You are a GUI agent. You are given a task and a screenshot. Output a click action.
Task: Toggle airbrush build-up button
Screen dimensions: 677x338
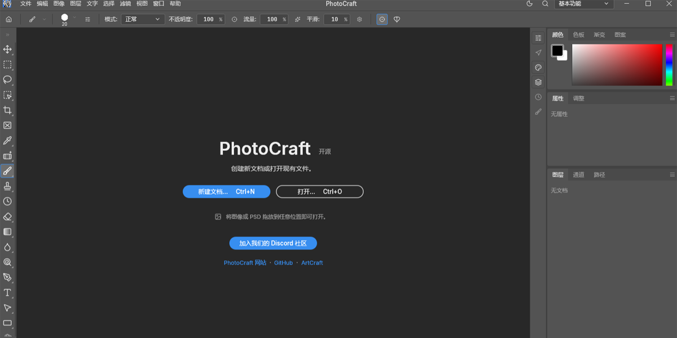pos(297,19)
